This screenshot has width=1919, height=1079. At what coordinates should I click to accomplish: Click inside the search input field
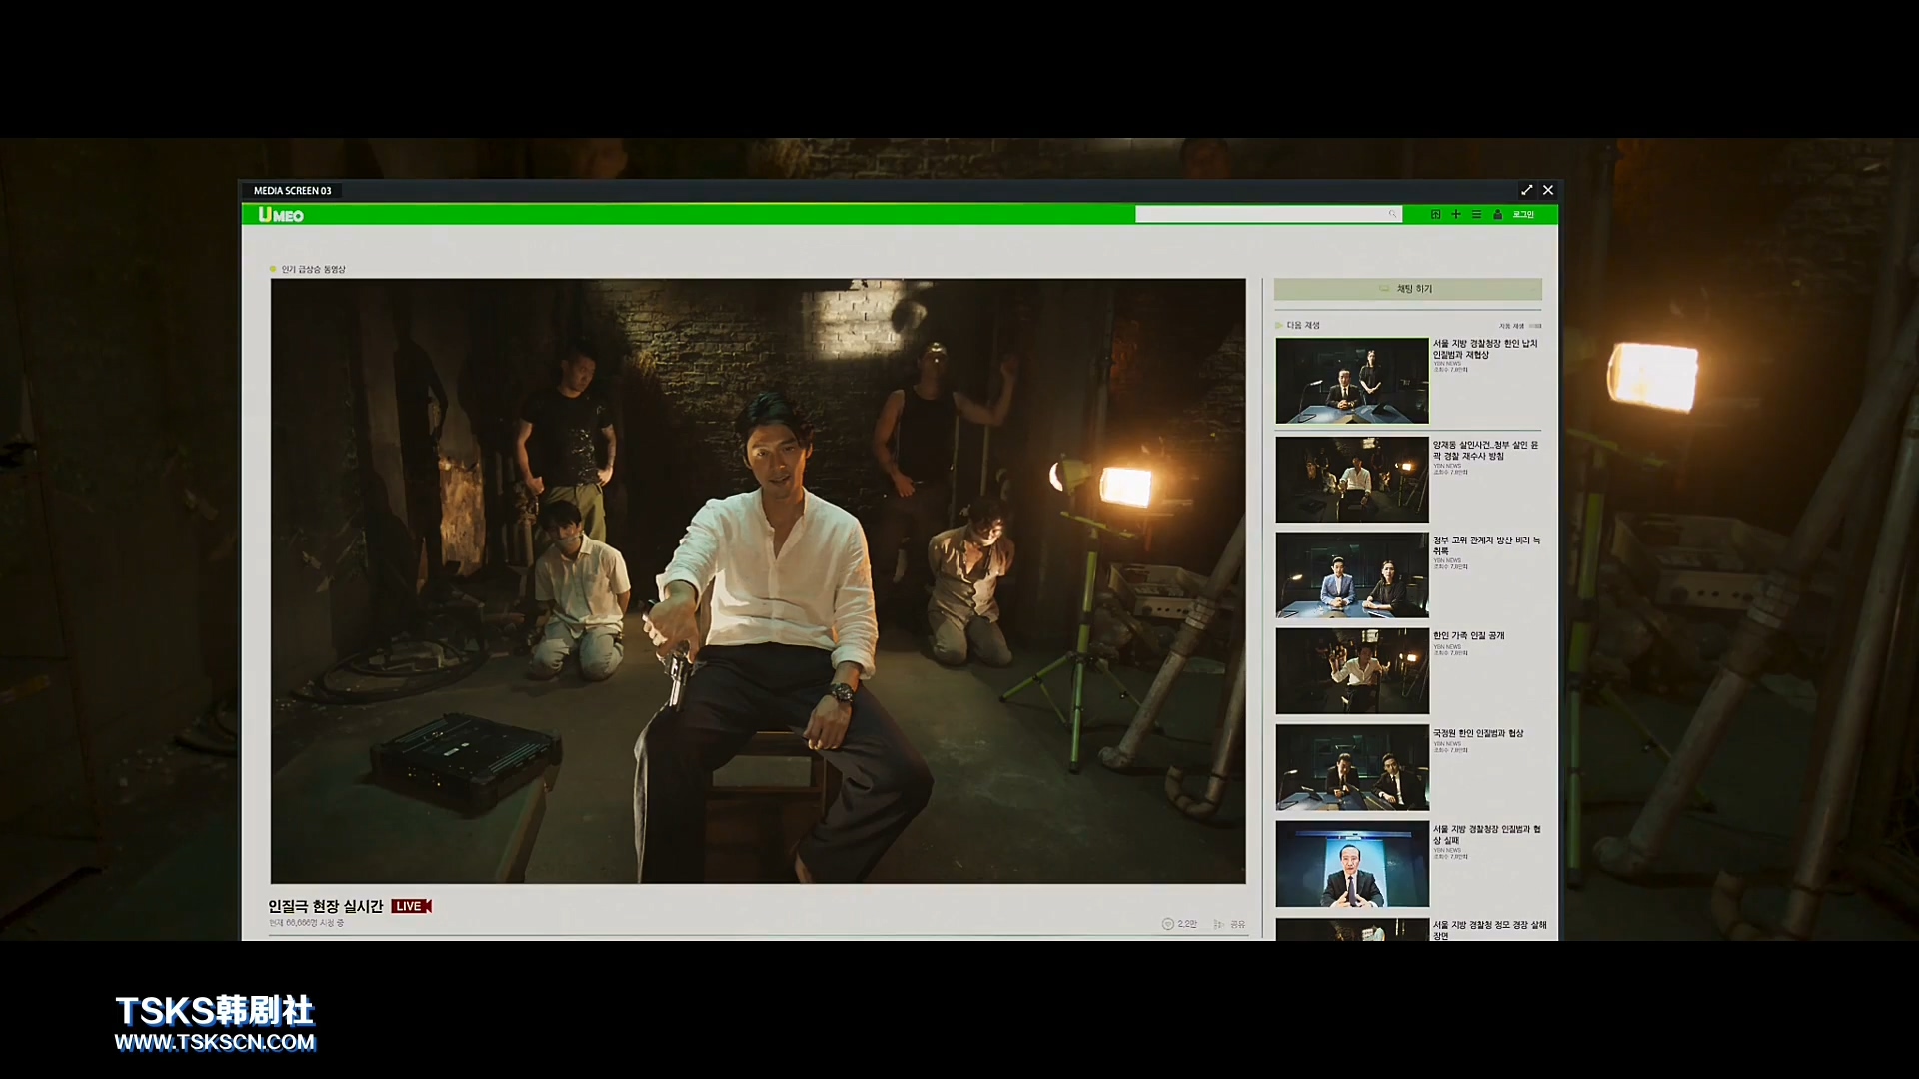tap(1259, 214)
